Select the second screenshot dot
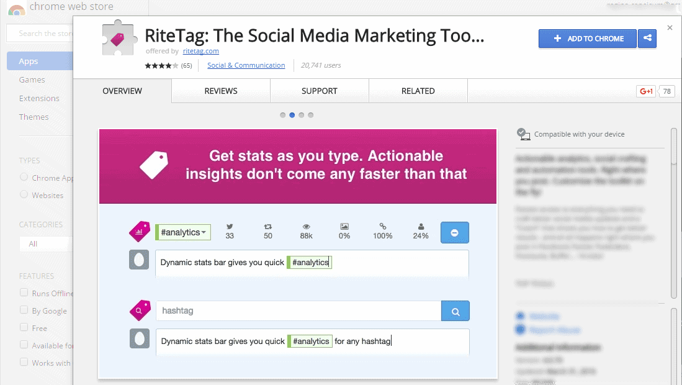Screen dimensions: 682x385 [292, 115]
